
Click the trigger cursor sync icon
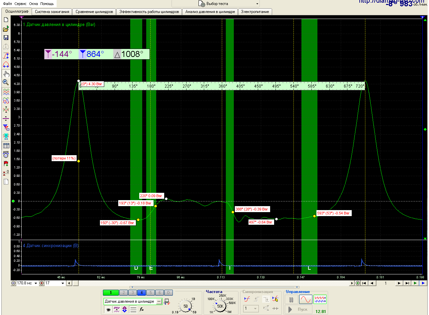[275, 299]
